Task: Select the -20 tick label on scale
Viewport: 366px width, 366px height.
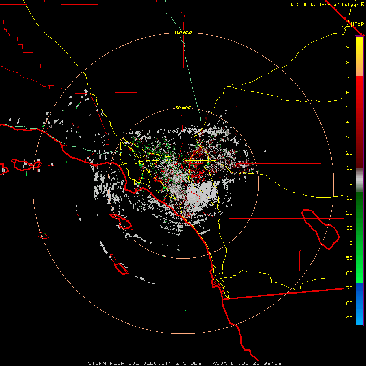Action: coord(348,213)
